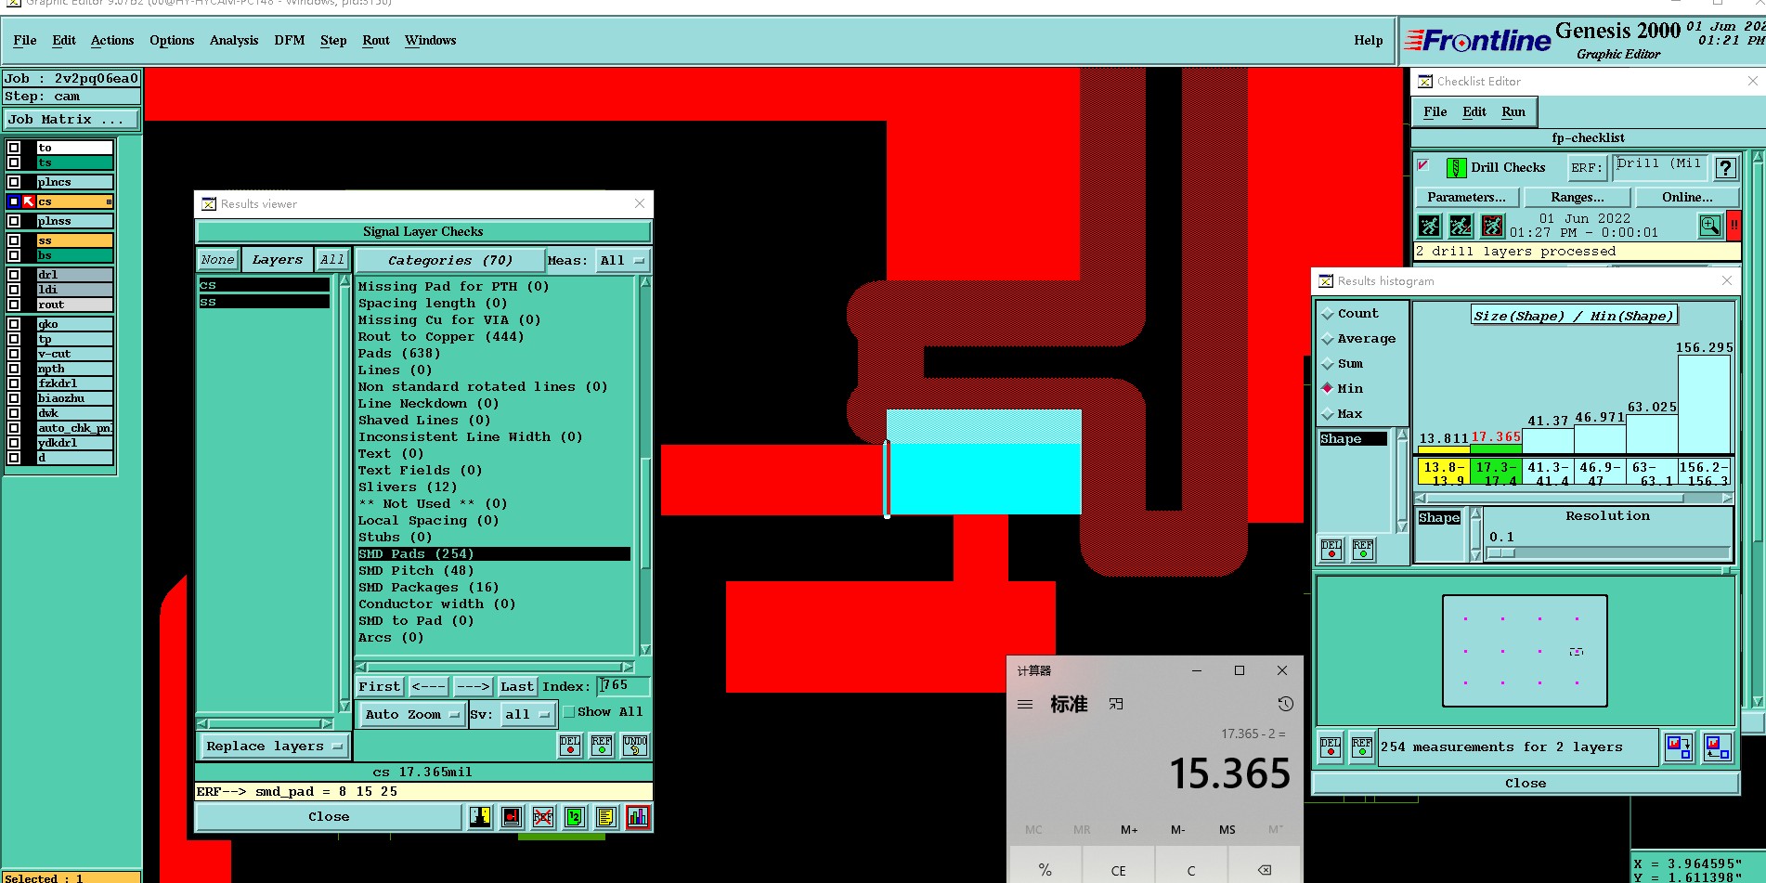Click the REF green-dot icon in Results viewer
1766x883 pixels.
[602, 746]
